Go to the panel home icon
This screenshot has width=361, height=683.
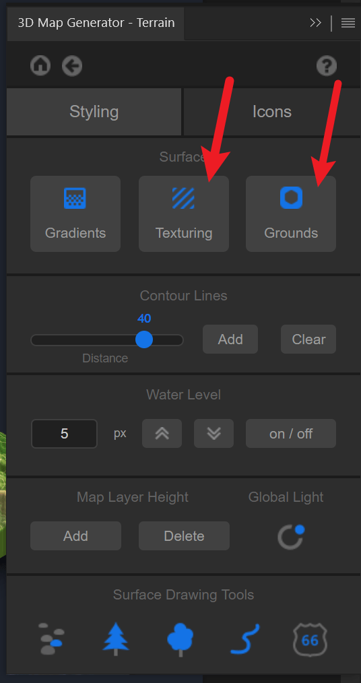click(40, 66)
